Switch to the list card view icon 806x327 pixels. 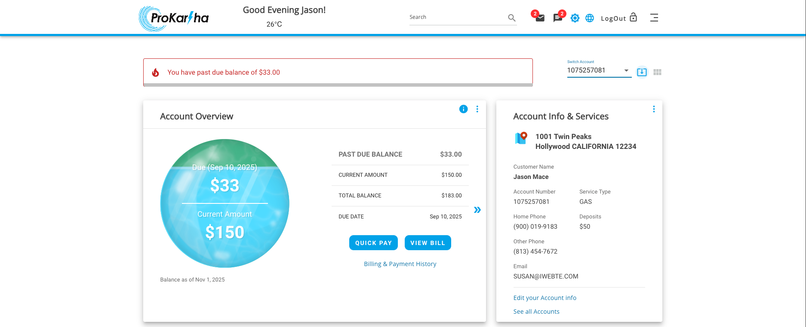(641, 72)
